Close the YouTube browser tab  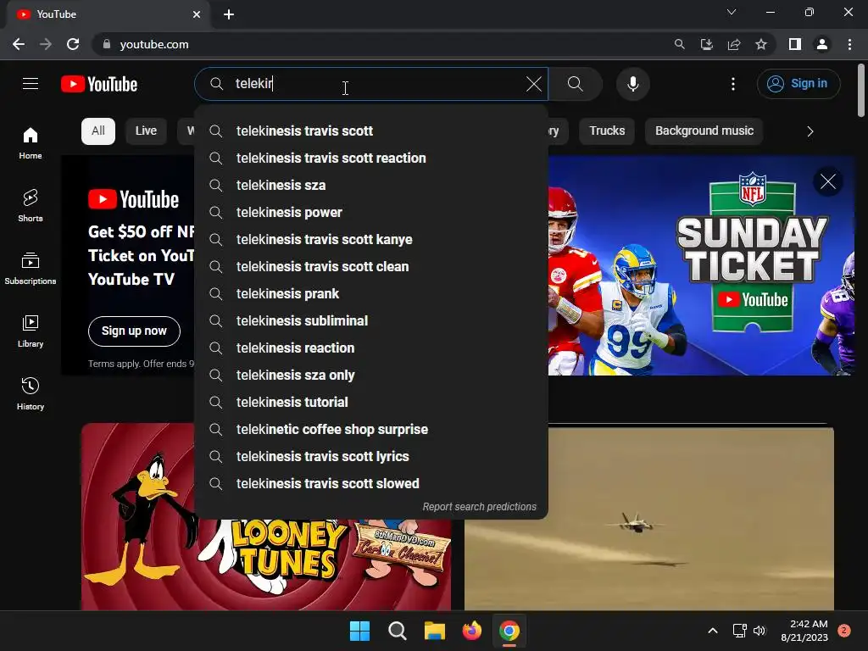point(197,14)
